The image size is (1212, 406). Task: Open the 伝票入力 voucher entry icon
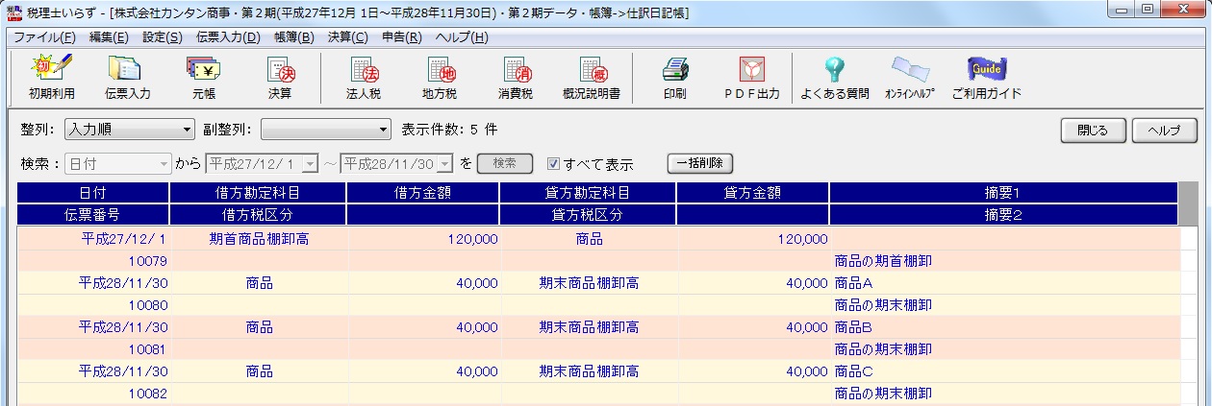pos(127,77)
